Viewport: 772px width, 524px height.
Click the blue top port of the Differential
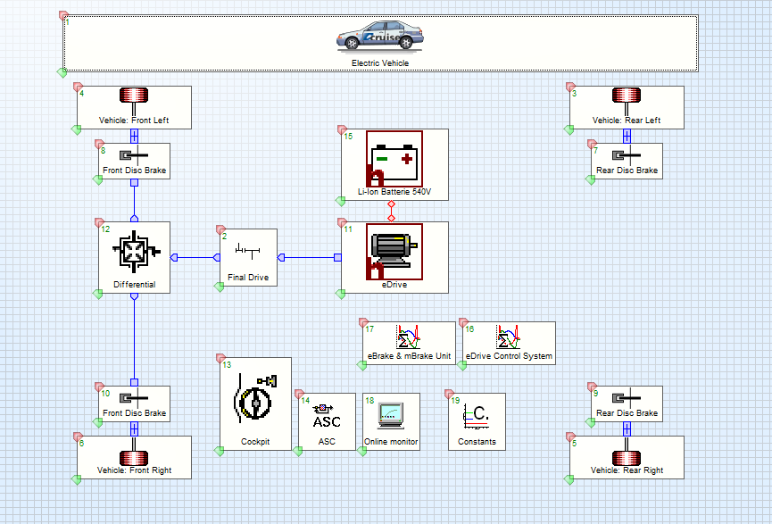tap(134, 219)
